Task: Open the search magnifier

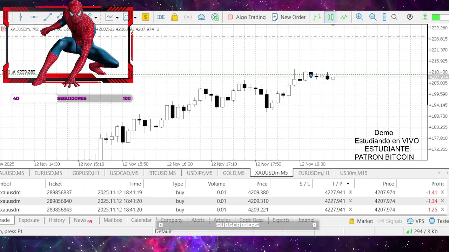Action: (394, 17)
